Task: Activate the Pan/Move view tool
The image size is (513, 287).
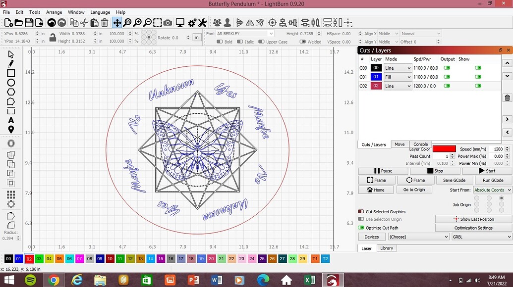Action: (x=117, y=23)
